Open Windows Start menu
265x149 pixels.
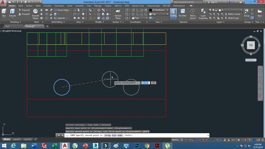coord(4,146)
